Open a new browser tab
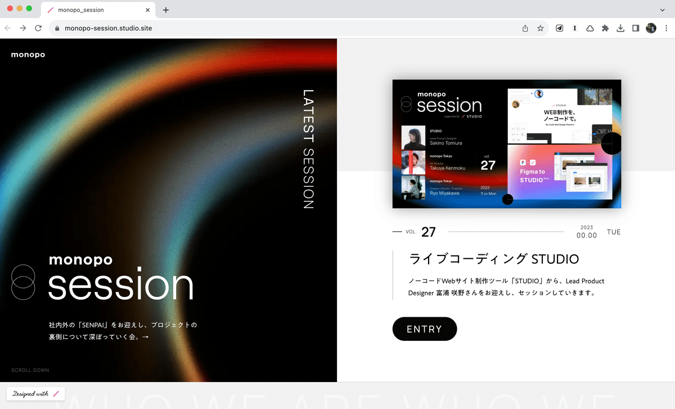This screenshot has height=409, width=675. [166, 10]
